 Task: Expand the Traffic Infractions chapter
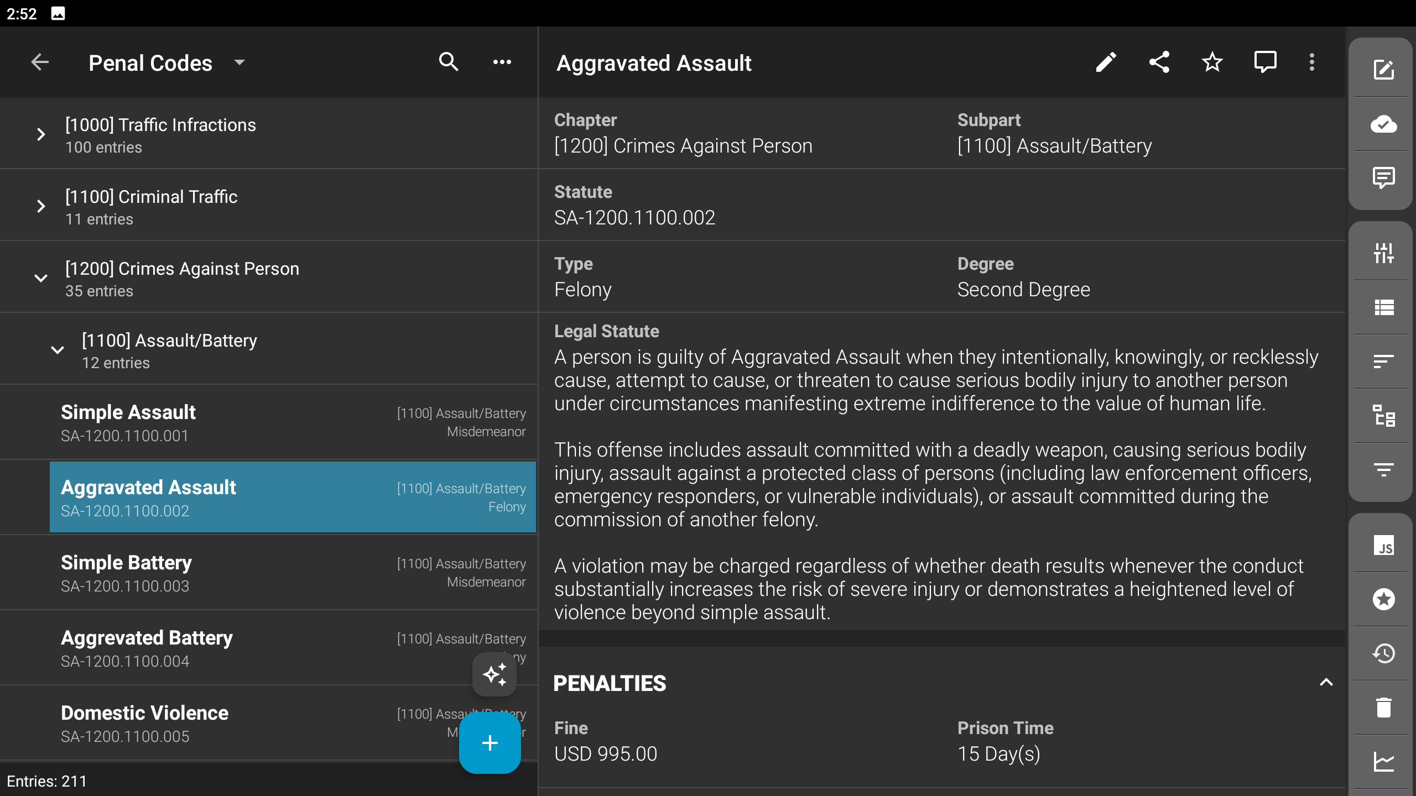(x=41, y=134)
